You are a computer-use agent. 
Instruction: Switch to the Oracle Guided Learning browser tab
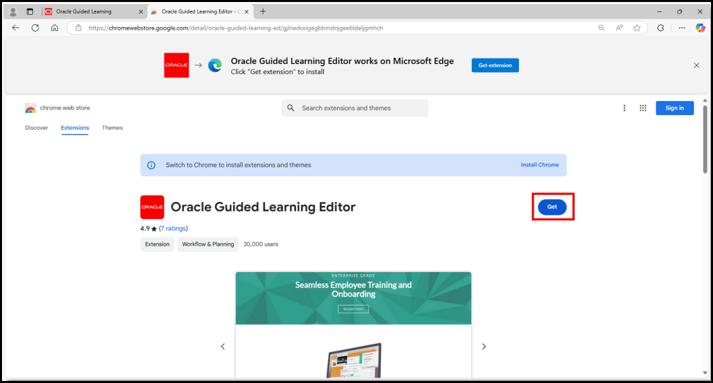(94, 12)
